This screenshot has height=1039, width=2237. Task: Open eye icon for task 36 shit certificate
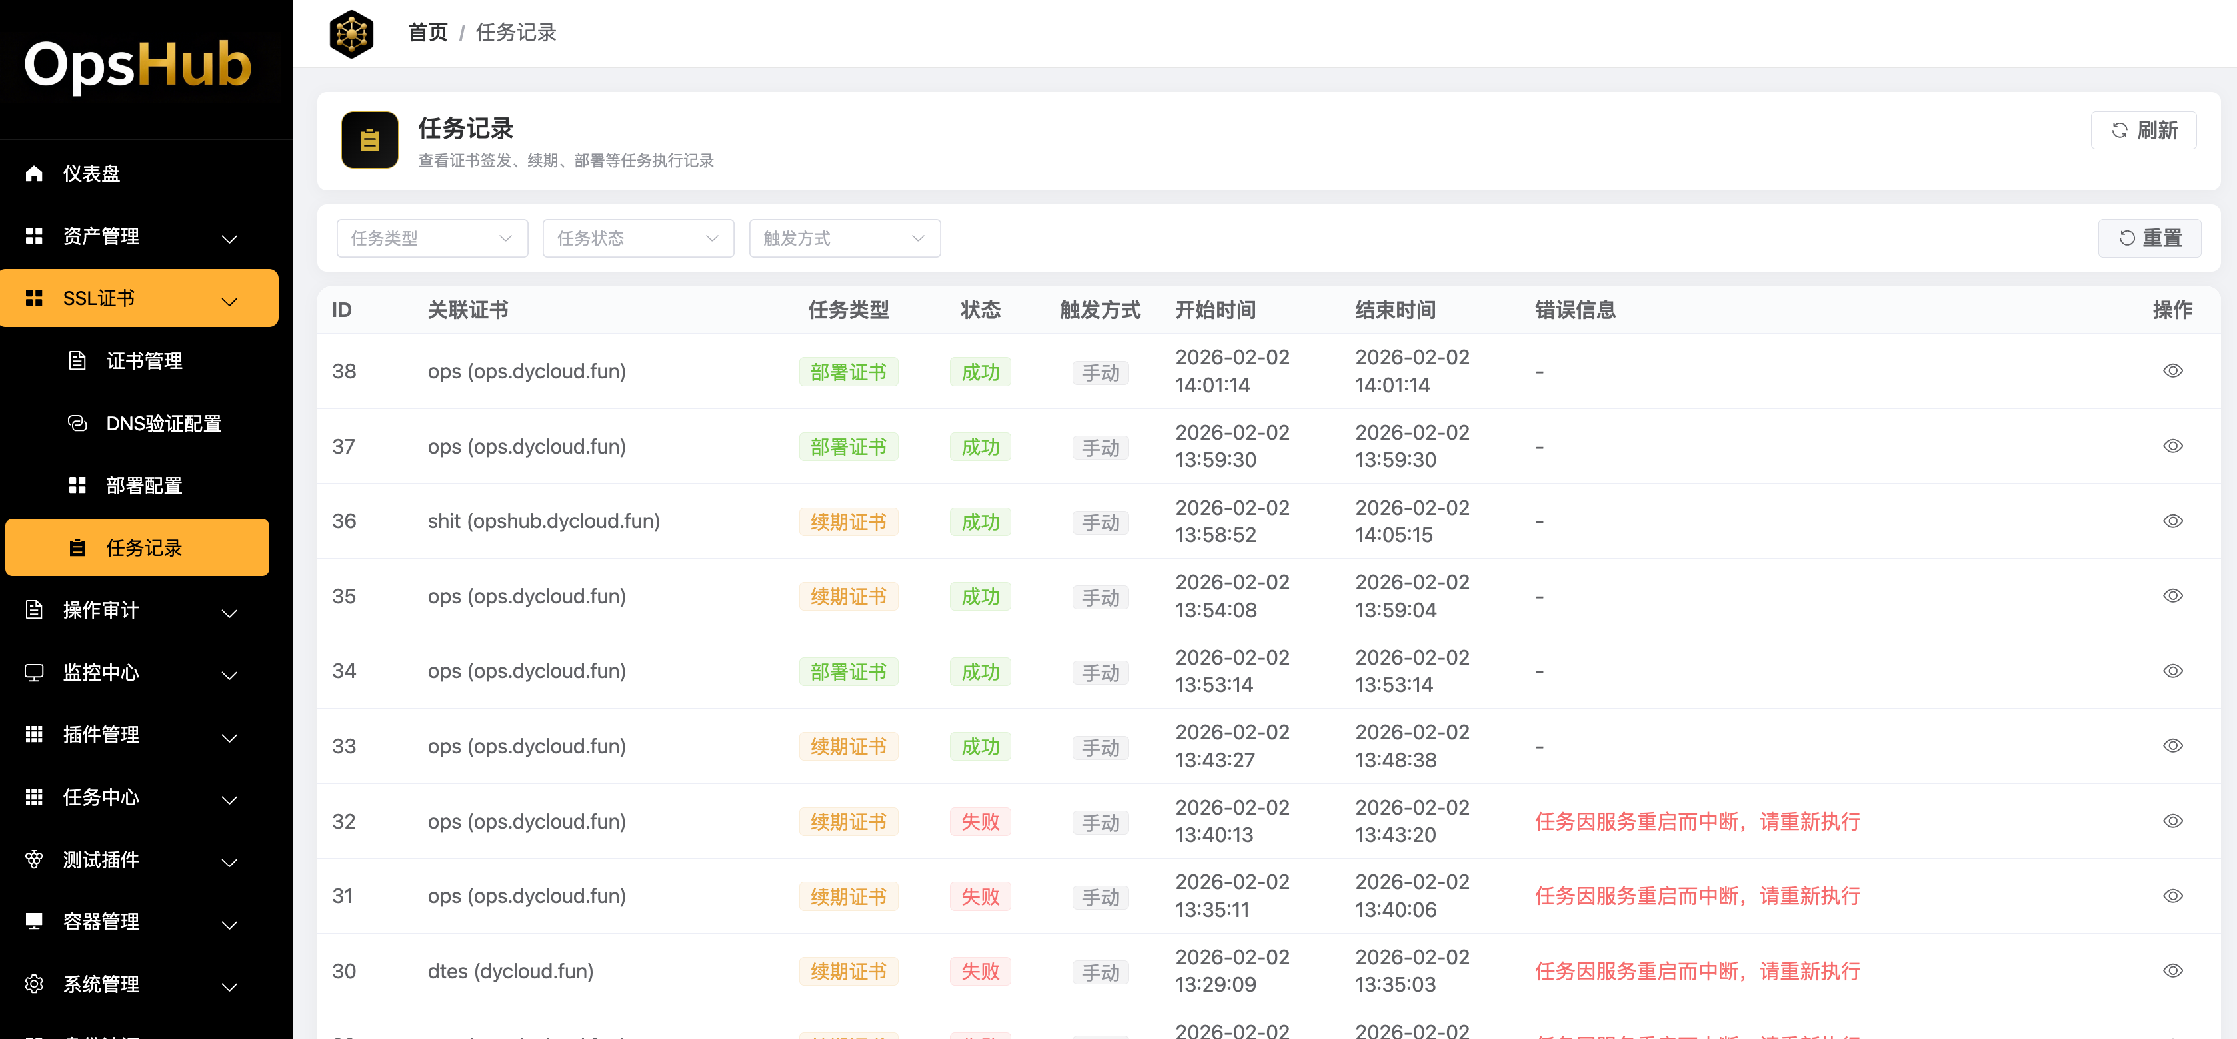pyautogui.click(x=2172, y=521)
